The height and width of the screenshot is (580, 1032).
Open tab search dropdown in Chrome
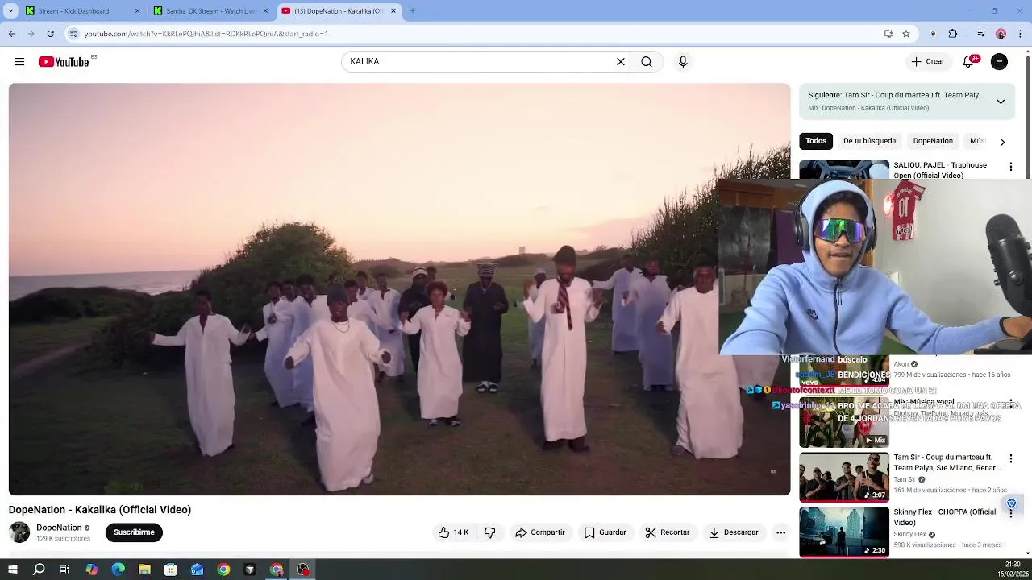10,11
